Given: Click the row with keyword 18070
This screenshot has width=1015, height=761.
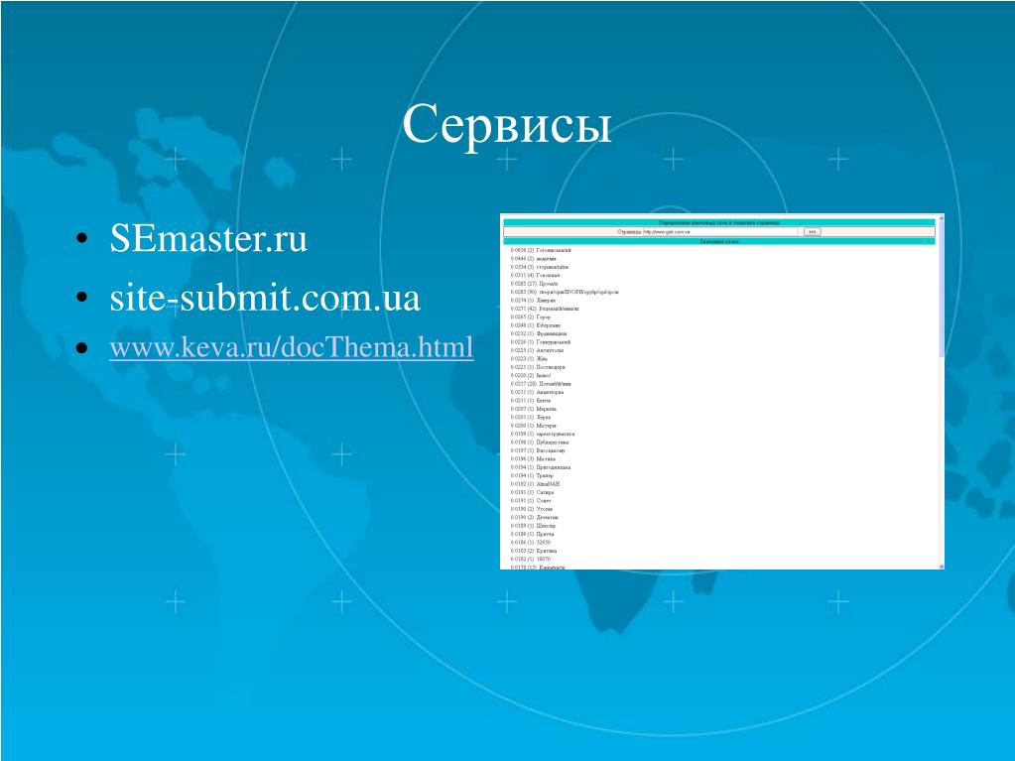Looking at the screenshot, I should pyautogui.click(x=530, y=560).
